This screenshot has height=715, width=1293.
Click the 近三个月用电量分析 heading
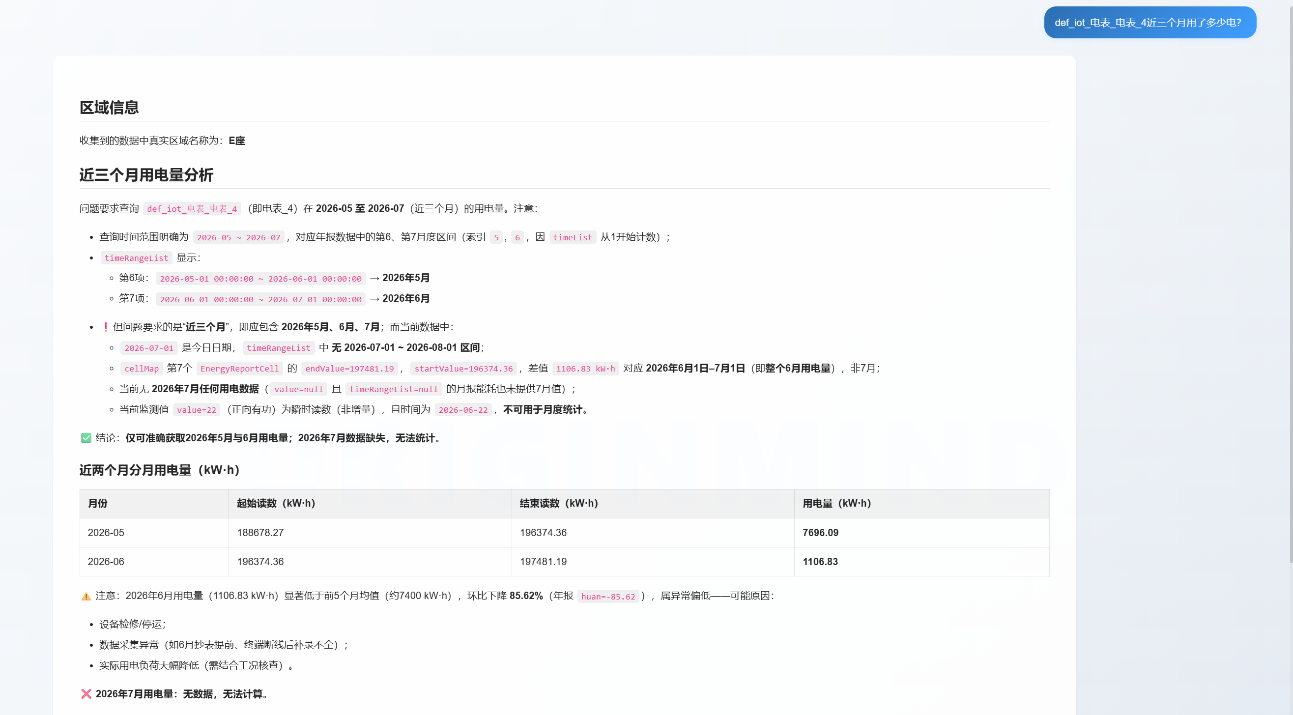click(x=146, y=174)
